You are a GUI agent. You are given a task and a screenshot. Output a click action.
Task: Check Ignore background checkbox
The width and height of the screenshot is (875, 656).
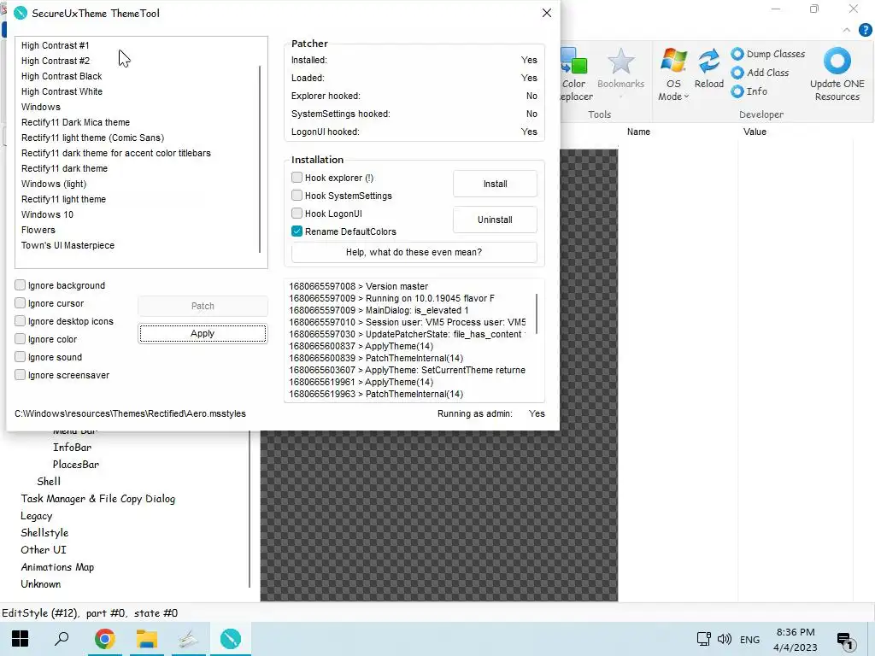(x=21, y=285)
